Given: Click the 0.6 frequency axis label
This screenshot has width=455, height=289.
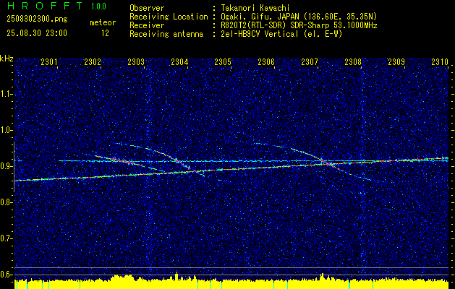Looking at the screenshot, I should (x=7, y=275).
